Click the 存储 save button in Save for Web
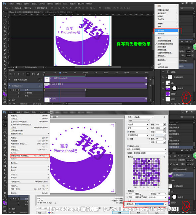The height and width of the screenshot is (215, 196). [120, 213]
